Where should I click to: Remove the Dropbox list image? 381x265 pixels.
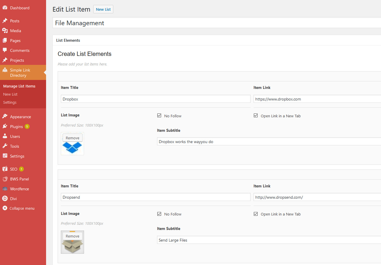[72, 138]
